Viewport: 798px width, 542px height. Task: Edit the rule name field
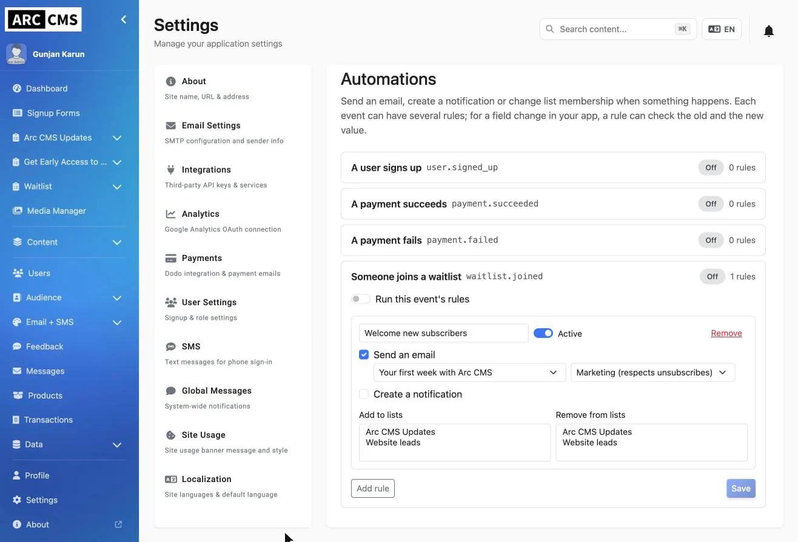point(444,333)
